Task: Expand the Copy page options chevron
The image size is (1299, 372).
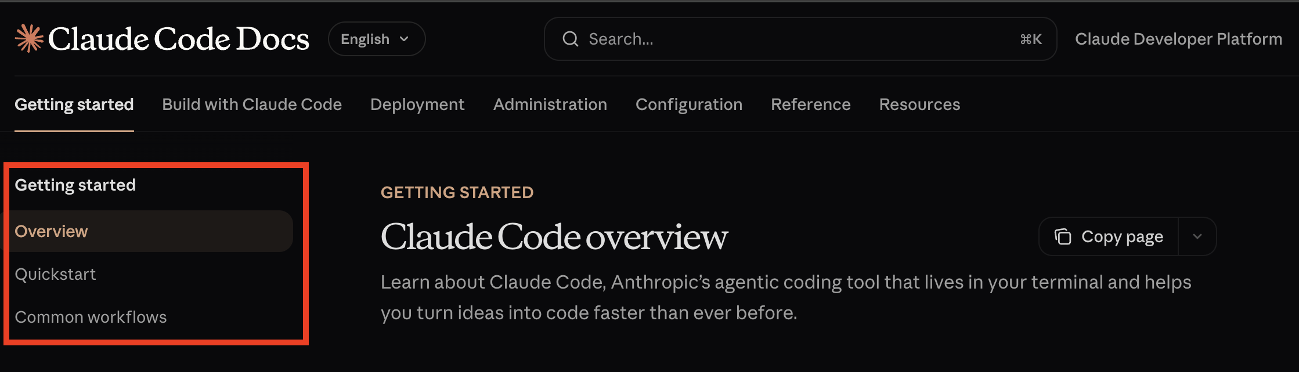Action: point(1197,236)
